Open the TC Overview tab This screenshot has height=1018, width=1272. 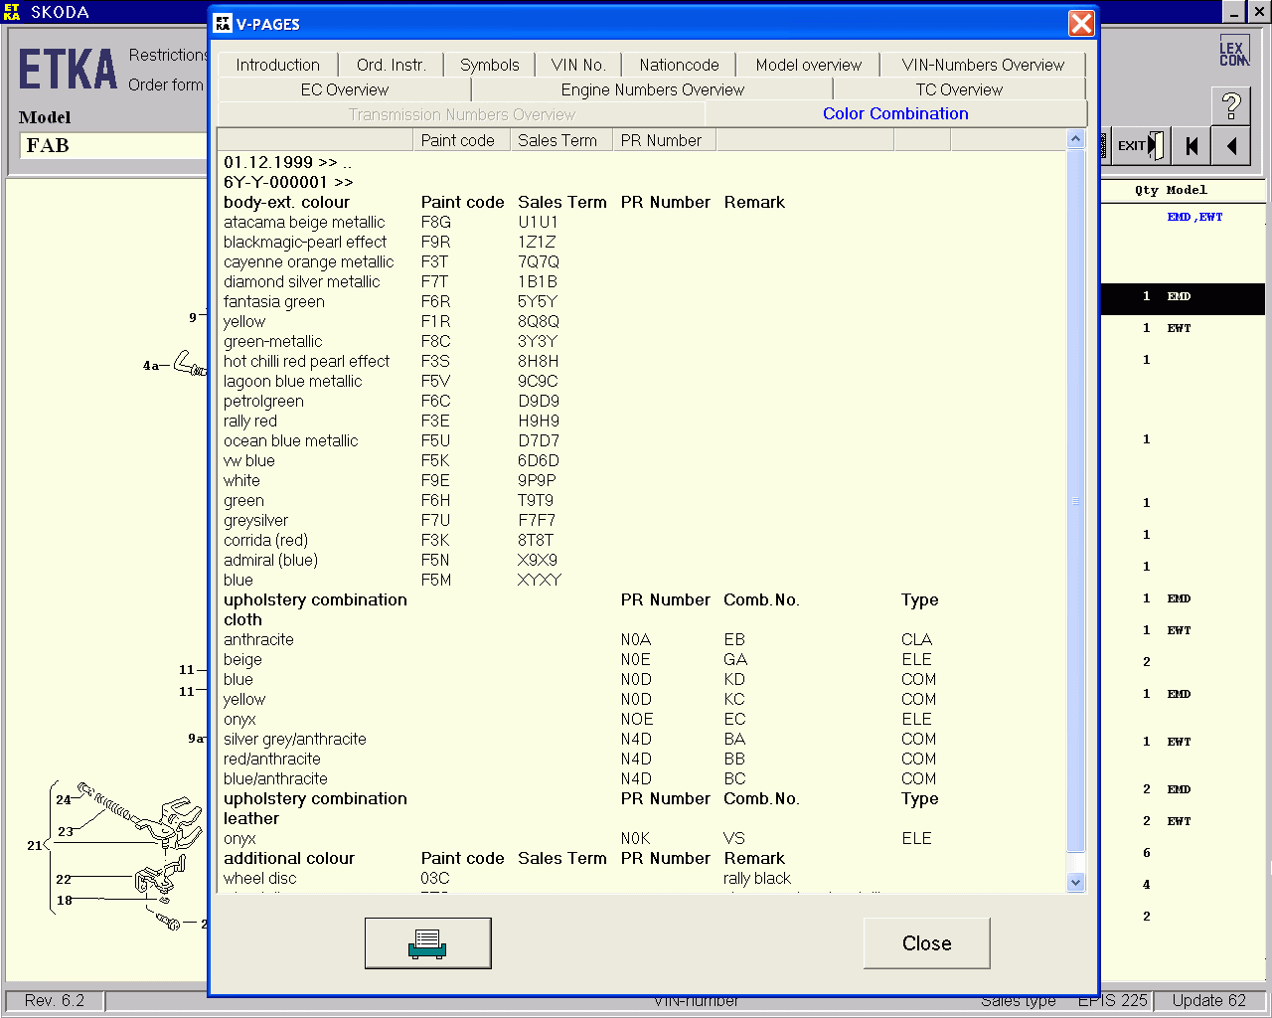(959, 89)
